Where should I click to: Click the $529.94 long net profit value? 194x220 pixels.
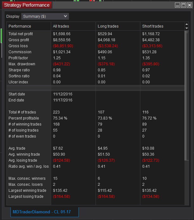[x=105, y=34]
